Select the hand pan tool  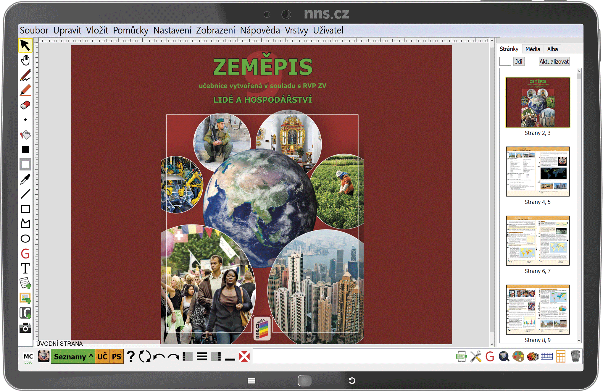(25, 60)
